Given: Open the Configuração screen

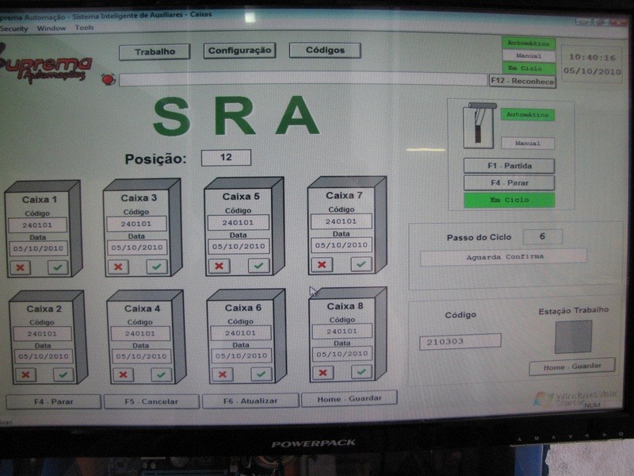Looking at the screenshot, I should point(239,51).
